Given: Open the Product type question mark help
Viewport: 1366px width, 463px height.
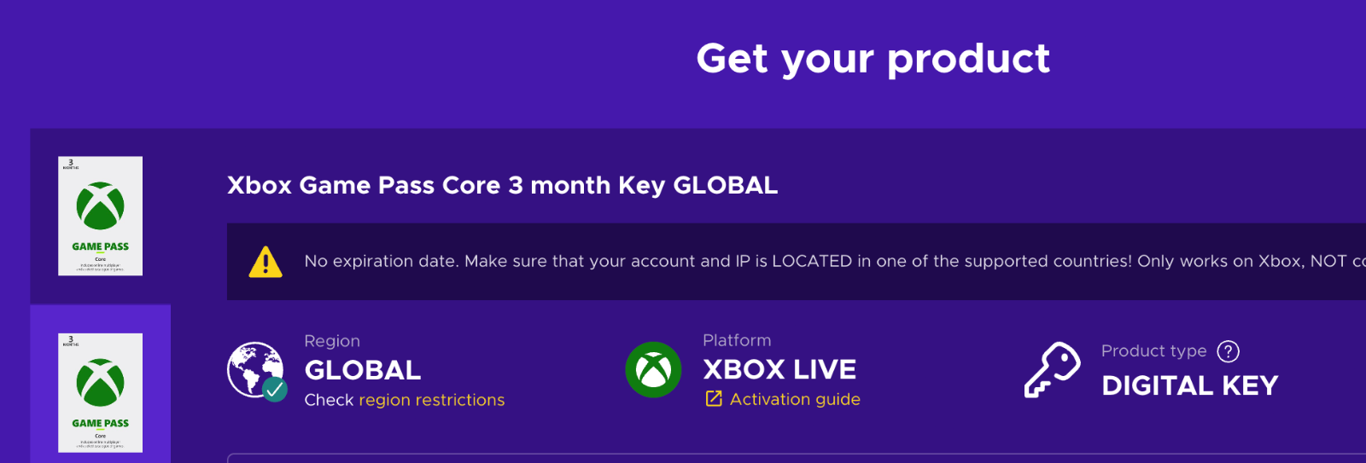Looking at the screenshot, I should click(x=1228, y=351).
